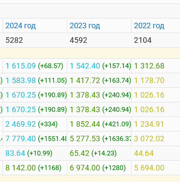Screen dimensions: 180x182
Task: Click the 1 852.44 value
Action: [x=85, y=124]
